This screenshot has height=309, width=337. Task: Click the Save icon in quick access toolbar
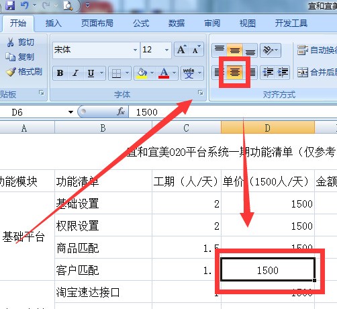click(x=10, y=5)
